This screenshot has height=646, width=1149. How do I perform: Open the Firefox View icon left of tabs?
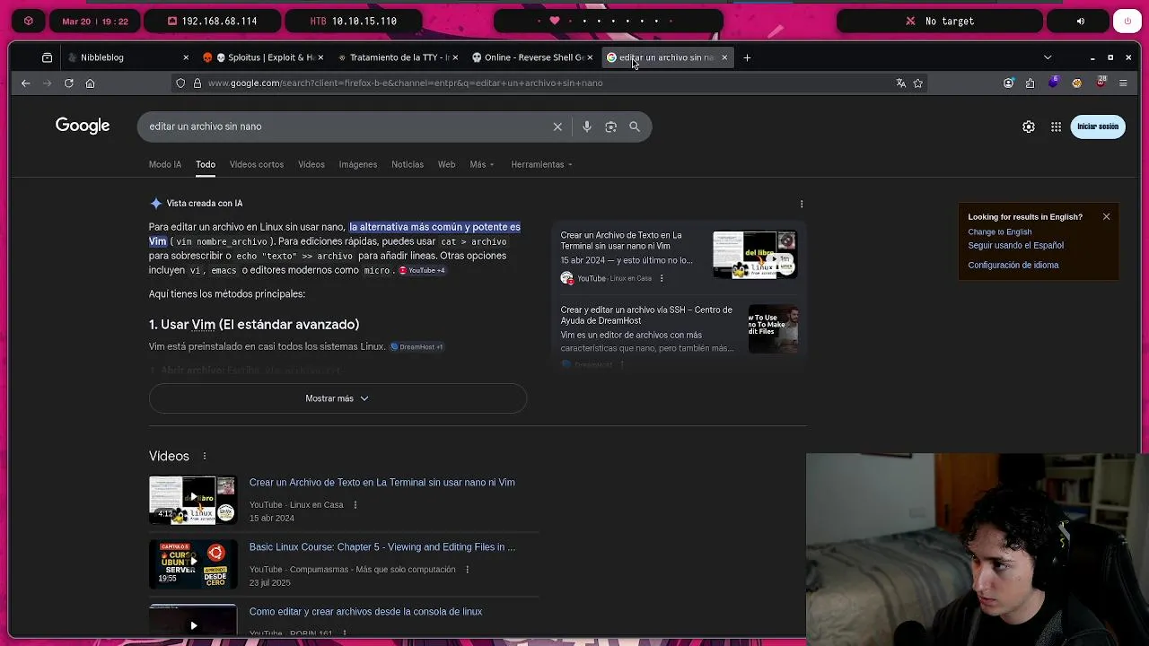(47, 57)
